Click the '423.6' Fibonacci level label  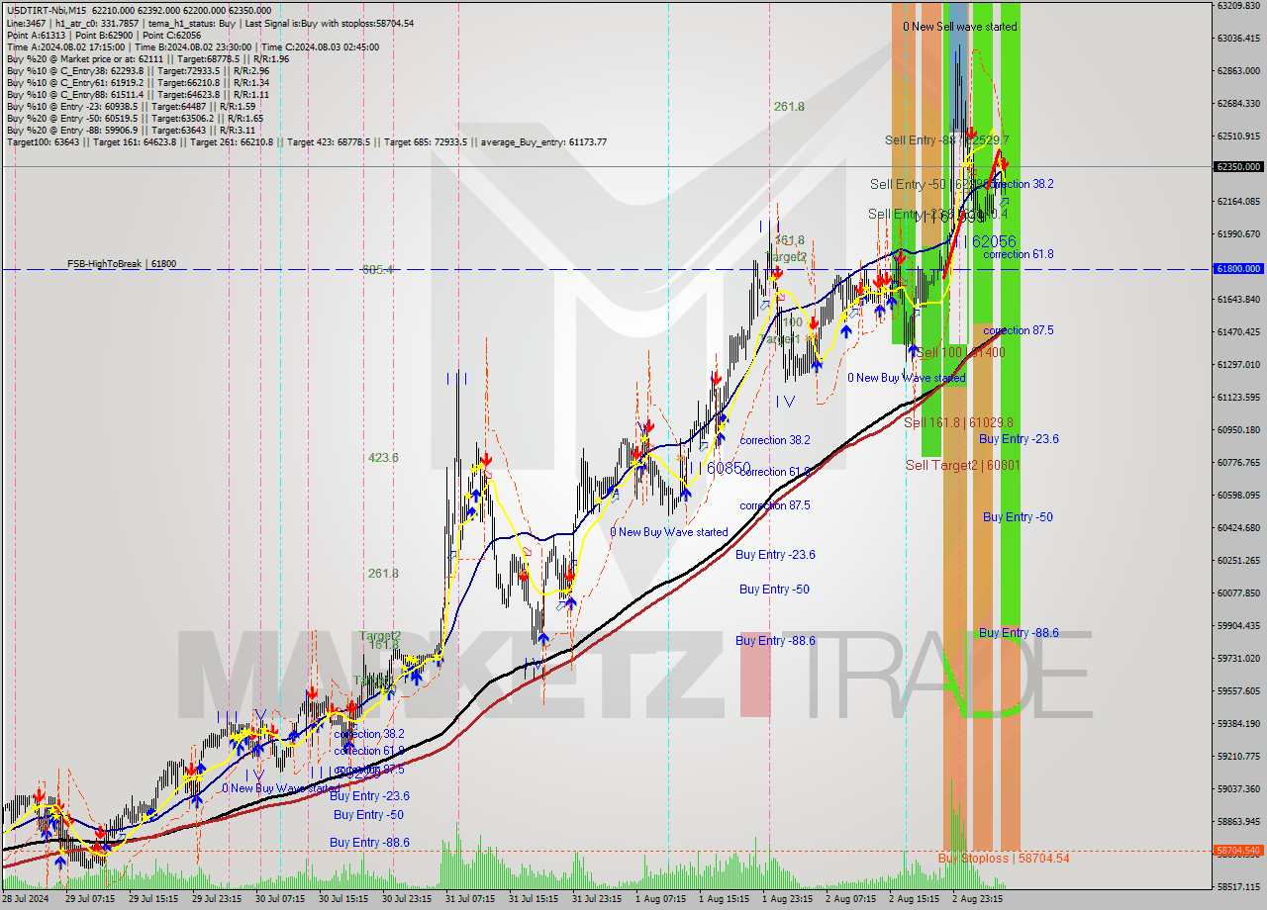(383, 458)
